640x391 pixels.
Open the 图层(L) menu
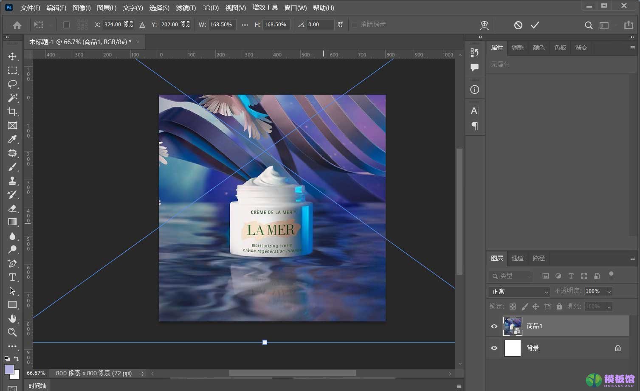point(107,8)
